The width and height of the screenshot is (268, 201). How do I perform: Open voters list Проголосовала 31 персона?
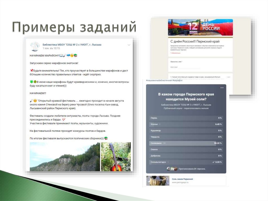pos(192,169)
